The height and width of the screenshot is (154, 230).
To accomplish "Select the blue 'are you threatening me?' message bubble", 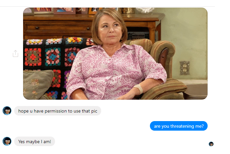I will pos(179,126).
